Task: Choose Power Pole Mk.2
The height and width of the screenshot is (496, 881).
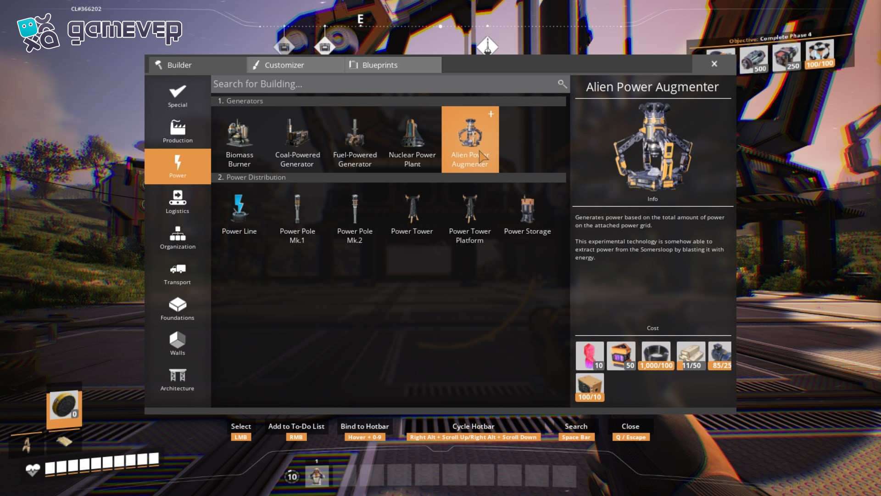Action: tap(355, 216)
